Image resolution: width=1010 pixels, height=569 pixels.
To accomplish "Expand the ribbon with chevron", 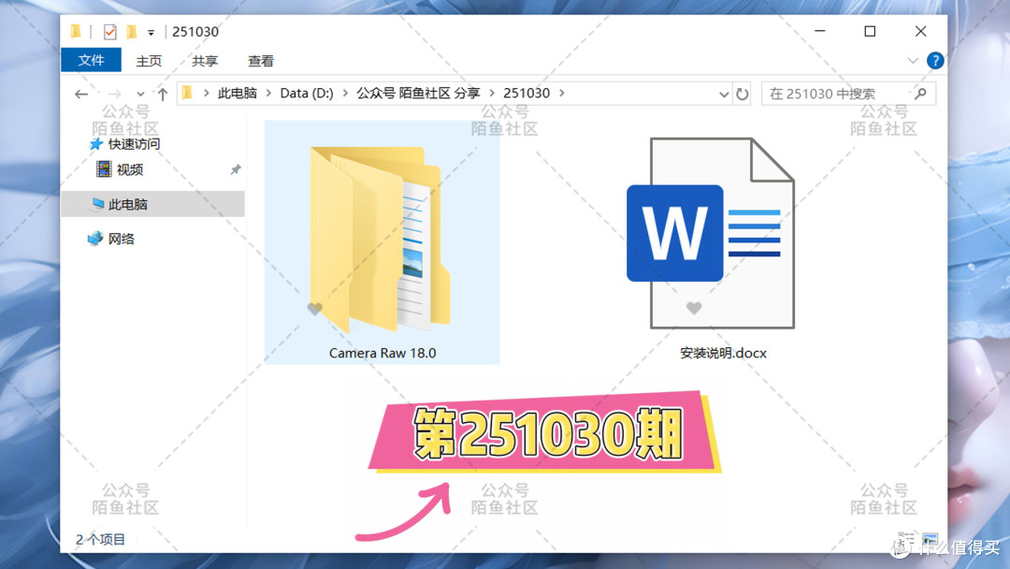I will click(x=913, y=61).
